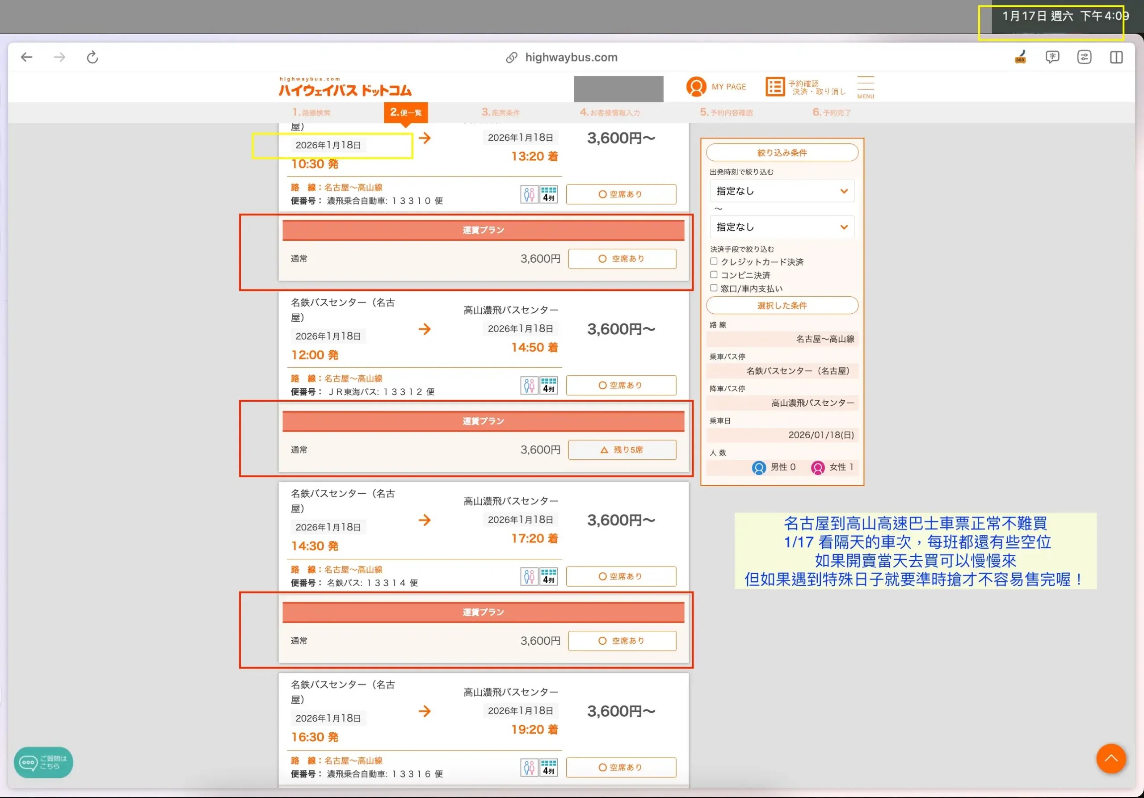
Task: Click the reservation confirmation list icon
Action: point(775,87)
